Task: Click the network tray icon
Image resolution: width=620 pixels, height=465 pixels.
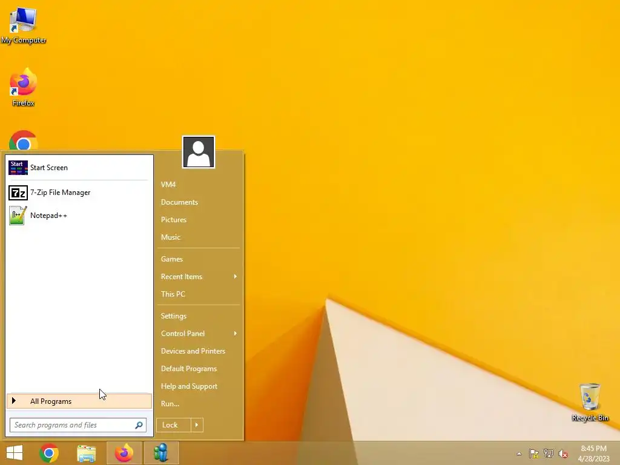Action: tap(549, 453)
